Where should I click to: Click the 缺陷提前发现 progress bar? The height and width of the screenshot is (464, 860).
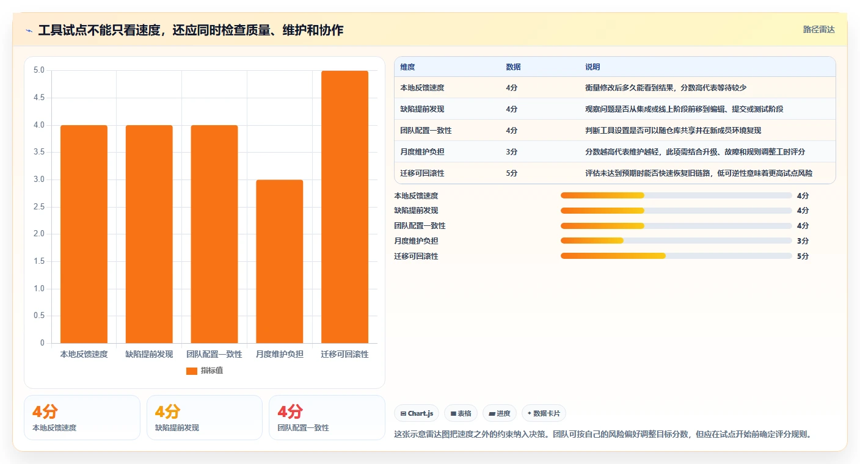(676, 211)
